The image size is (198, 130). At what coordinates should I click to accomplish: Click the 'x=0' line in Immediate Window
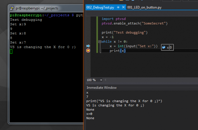tap(89, 114)
